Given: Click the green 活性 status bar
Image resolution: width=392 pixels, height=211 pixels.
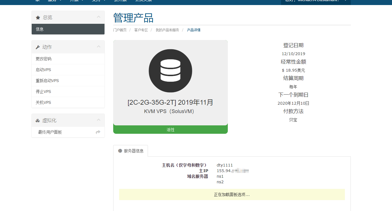Looking at the screenshot, I should 170,130.
